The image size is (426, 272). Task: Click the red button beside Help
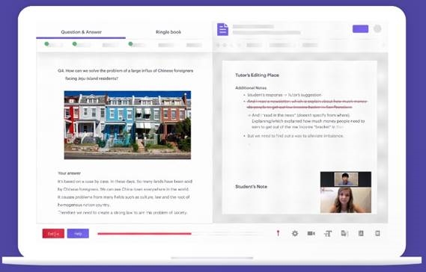tap(53, 233)
